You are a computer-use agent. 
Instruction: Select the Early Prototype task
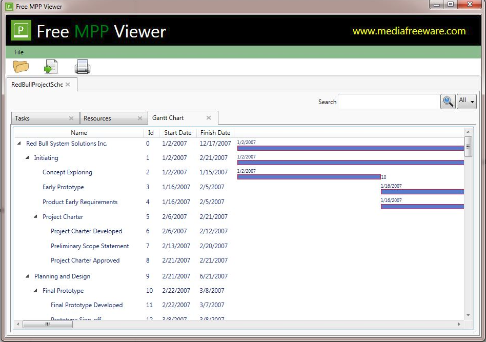(x=63, y=187)
